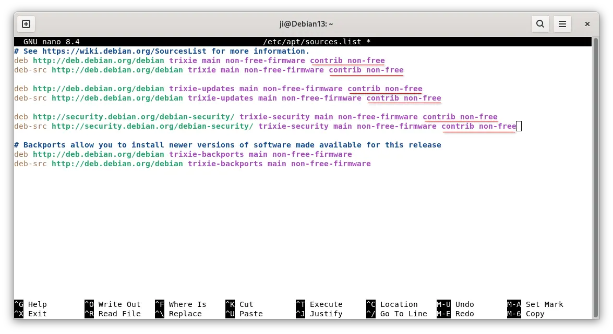Click the wiki.debian.org/SourcesList URL comment
Screen dimensions: 613x334
point(124,51)
